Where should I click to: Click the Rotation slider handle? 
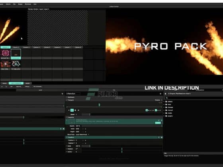(x=122, y=149)
